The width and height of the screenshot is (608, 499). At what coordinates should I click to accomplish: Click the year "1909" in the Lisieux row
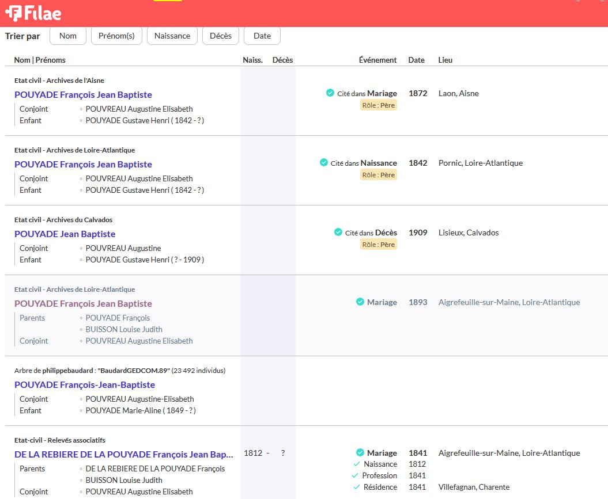pyautogui.click(x=418, y=233)
